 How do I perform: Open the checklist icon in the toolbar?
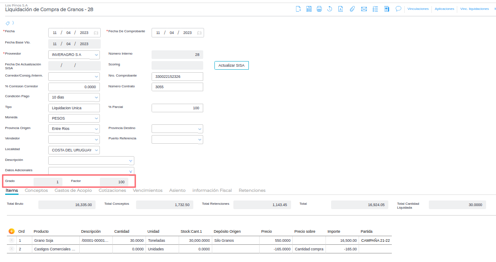pyautogui.click(x=375, y=9)
